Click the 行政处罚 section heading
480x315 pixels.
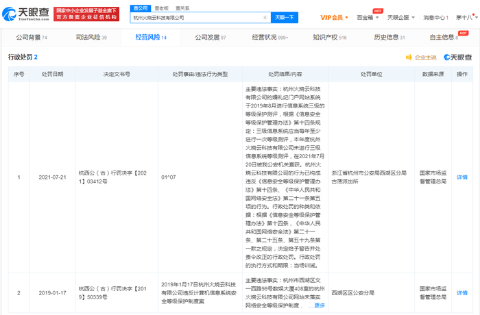pyautogui.click(x=23, y=57)
